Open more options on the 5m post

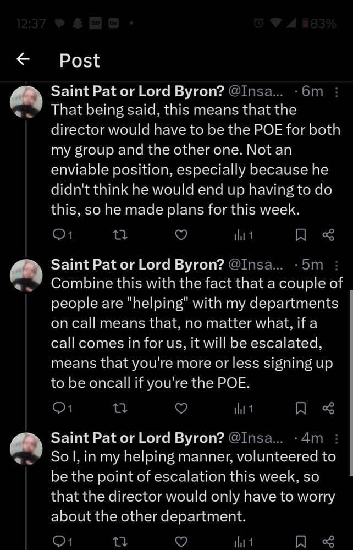pyautogui.click(x=337, y=265)
